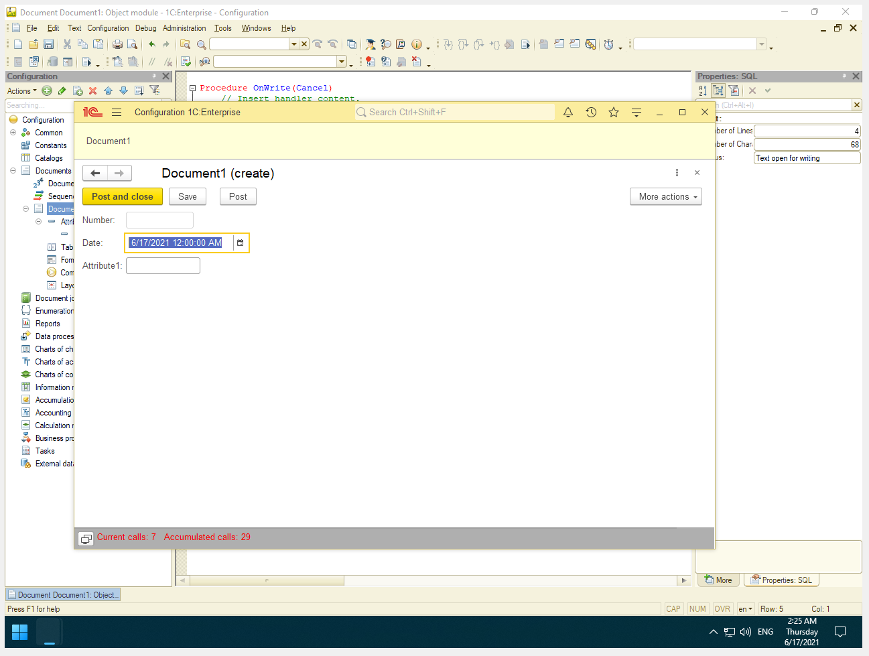Open notifications bell in 1C:Enterprise window
Image resolution: width=869 pixels, height=656 pixels.
568,113
